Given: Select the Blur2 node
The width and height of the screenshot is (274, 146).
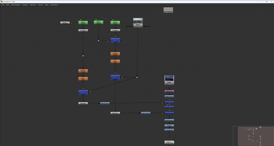Looking at the screenshot, I should [x=83, y=79].
